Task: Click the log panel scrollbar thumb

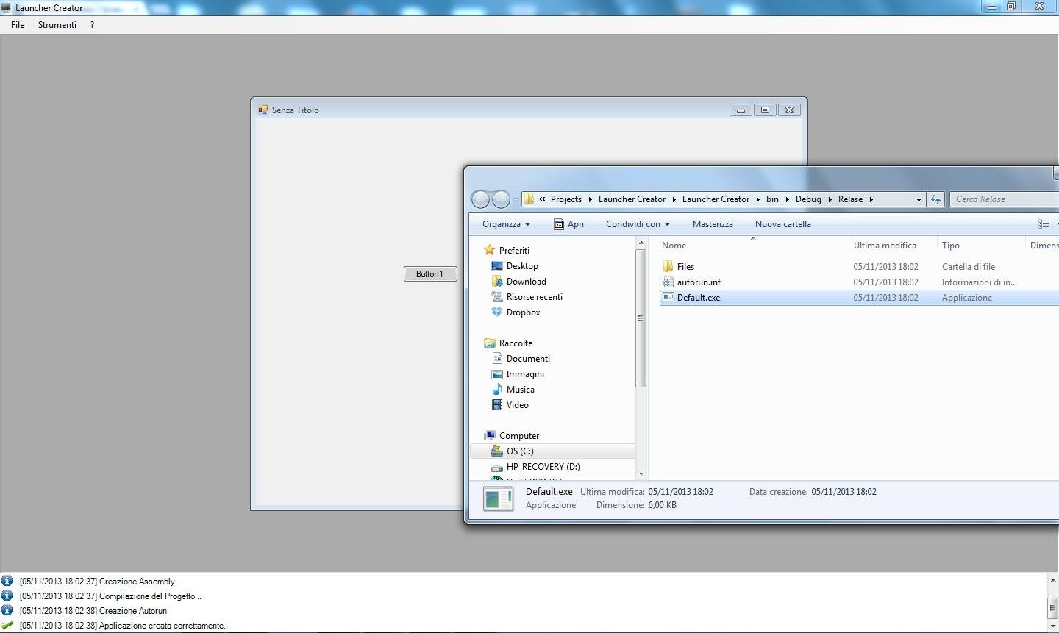Action: pyautogui.click(x=1052, y=609)
